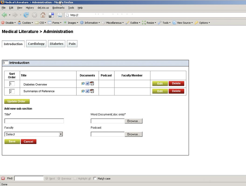This screenshot has height=186, width=246.
Task: Click the green Save button
Action: 12,141
